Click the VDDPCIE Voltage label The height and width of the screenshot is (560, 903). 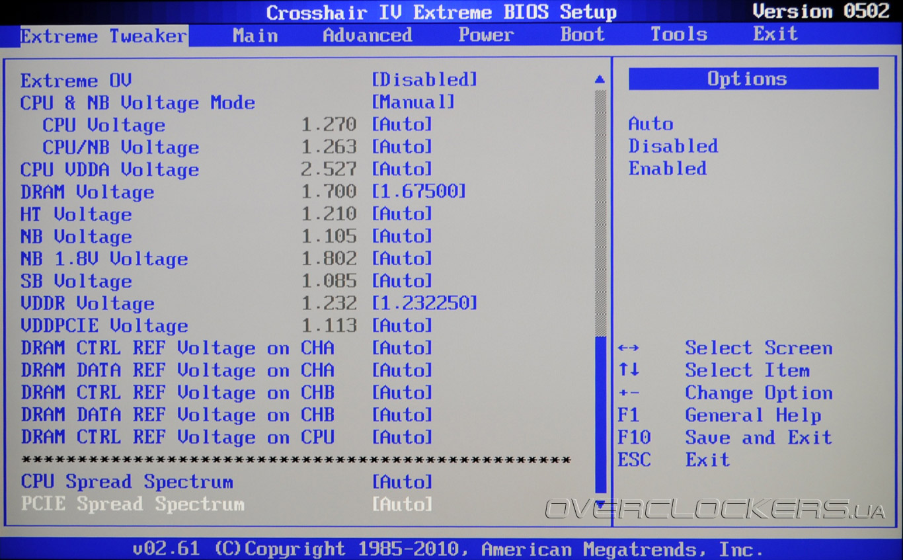pos(104,326)
